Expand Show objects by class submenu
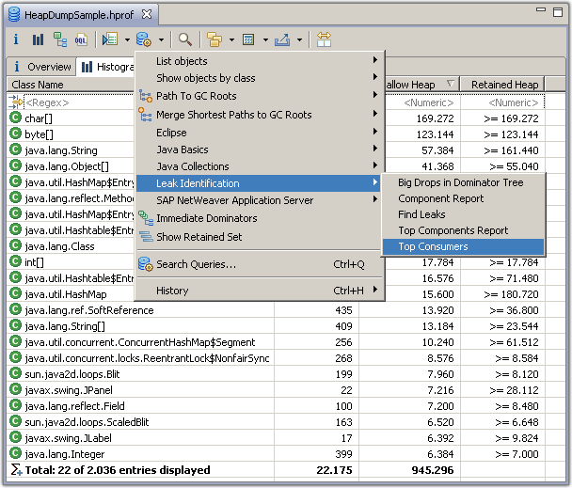572x488 pixels. (259, 78)
